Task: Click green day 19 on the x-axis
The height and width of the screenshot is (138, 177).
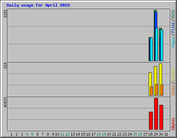Action: point(104,134)
